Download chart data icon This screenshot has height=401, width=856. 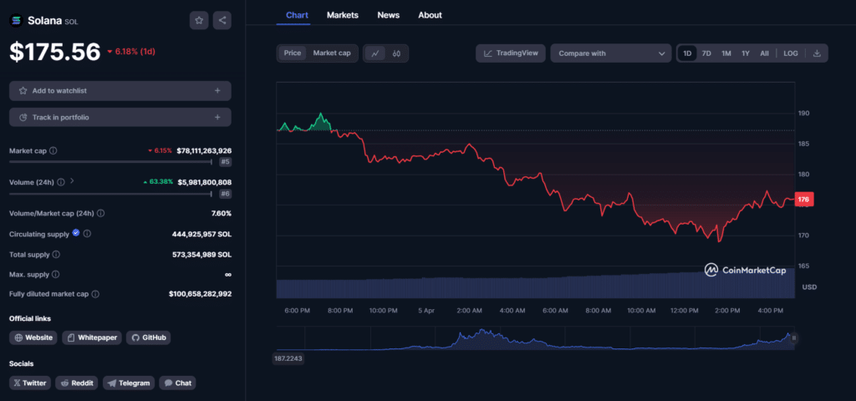817,53
